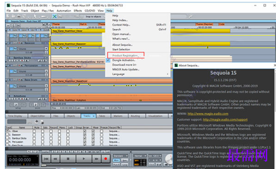Screen dimensions: 276x169
Task: Click the red Record transport button
Action: pos(106,159)
